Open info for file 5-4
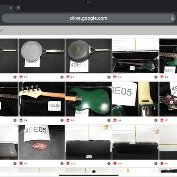The image size is (177, 177). (62, 120)
